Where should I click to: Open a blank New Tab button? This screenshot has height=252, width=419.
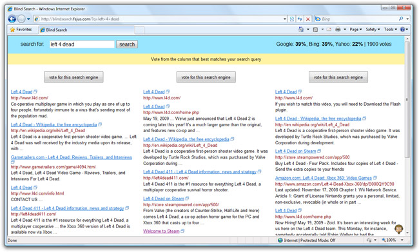[x=139, y=30]
